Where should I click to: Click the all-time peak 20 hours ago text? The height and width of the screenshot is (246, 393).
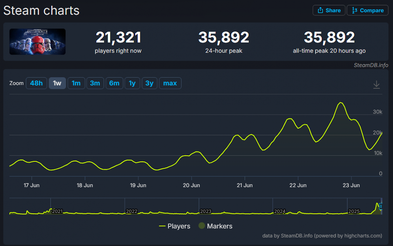pyautogui.click(x=329, y=51)
